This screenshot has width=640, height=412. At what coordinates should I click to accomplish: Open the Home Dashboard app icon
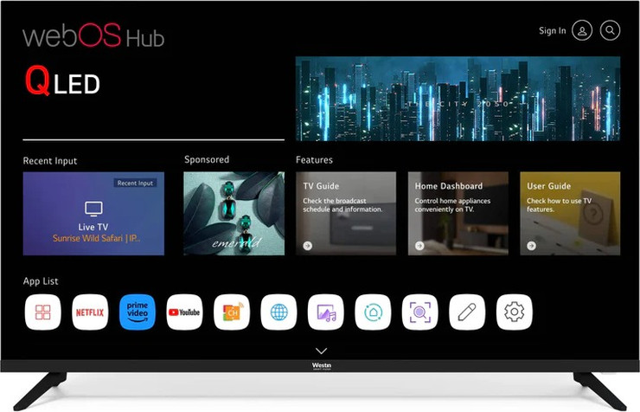373,312
